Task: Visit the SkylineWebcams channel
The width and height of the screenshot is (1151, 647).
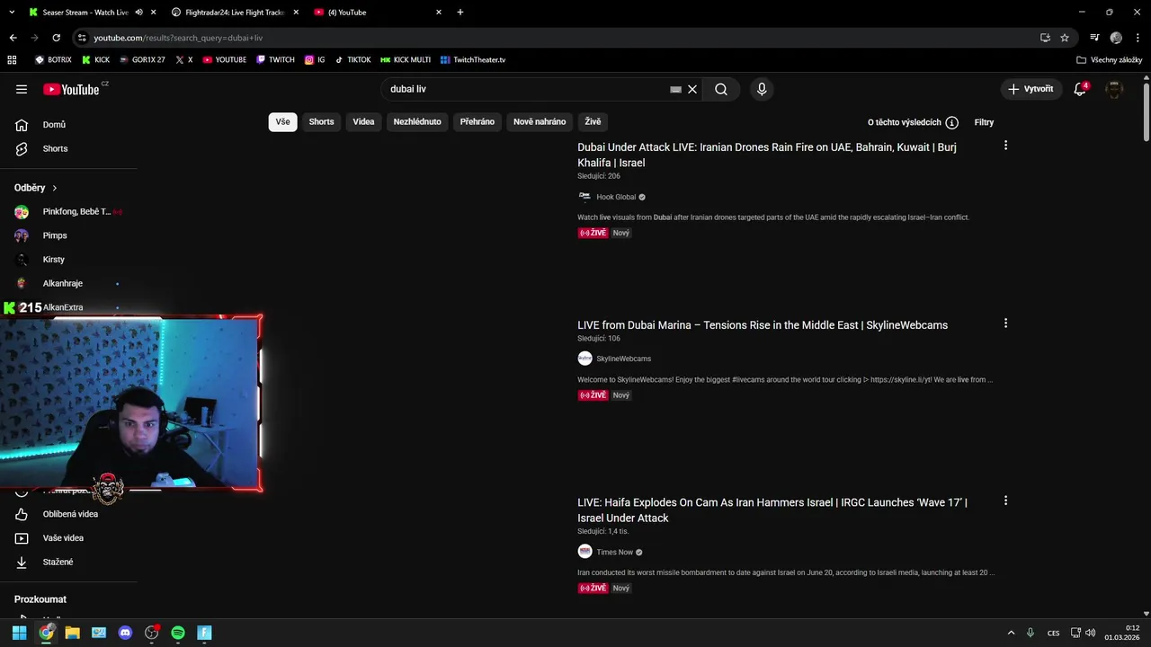Action: click(623, 359)
